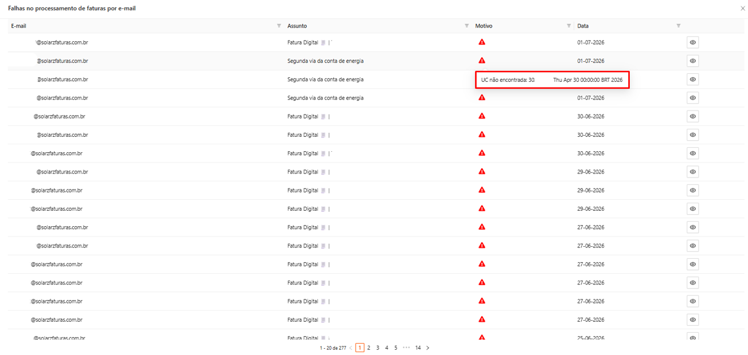Image resolution: width=748 pixels, height=355 pixels.
Task: Open the eye preview for the first 27-06-2026 row
Action: point(693,227)
